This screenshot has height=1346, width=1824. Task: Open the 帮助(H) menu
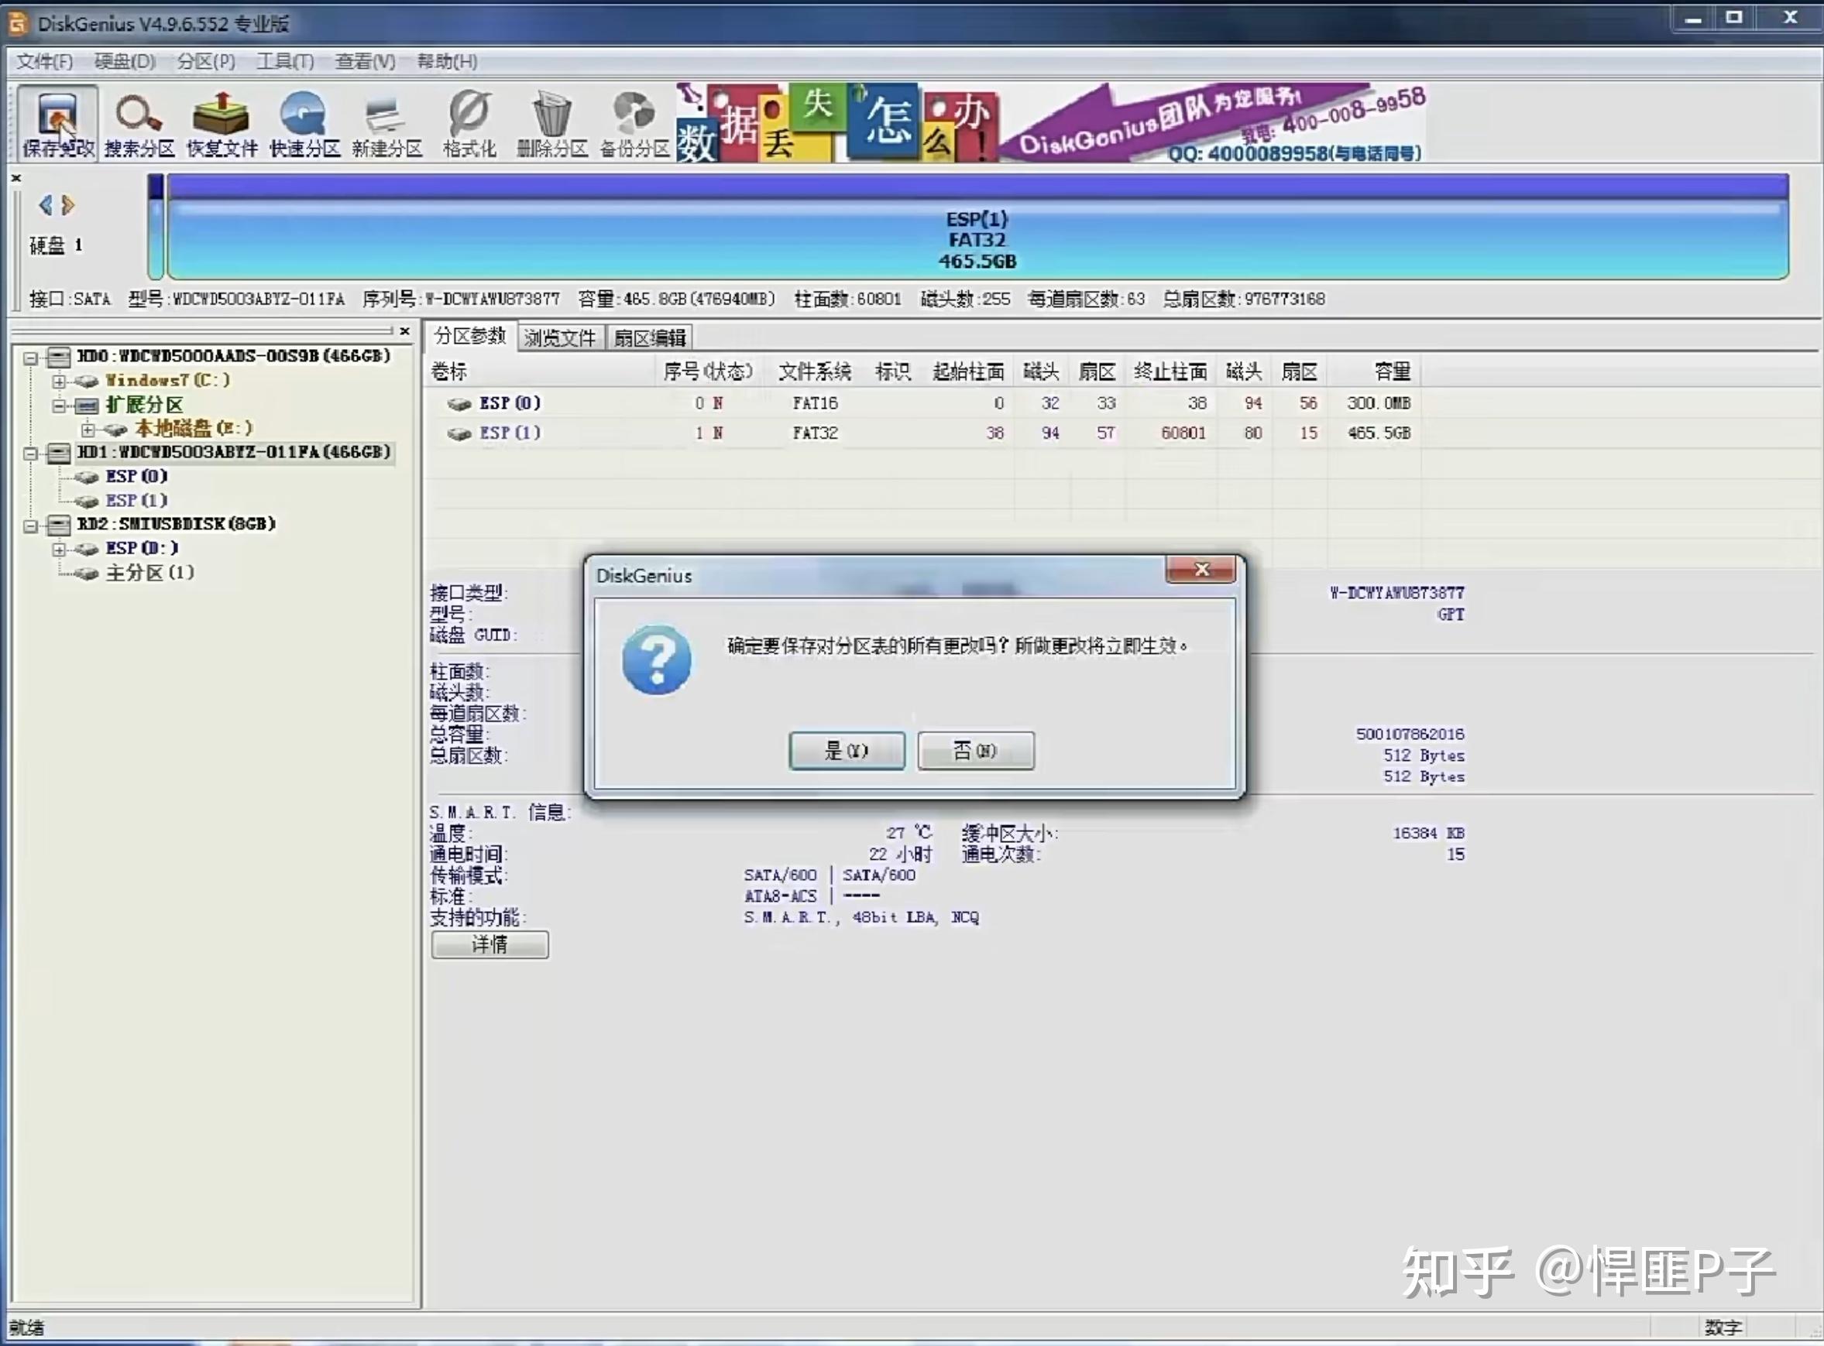(447, 62)
